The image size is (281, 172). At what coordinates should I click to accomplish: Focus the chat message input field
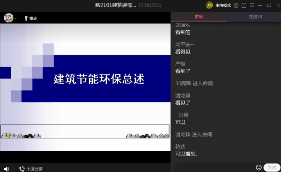(214, 167)
